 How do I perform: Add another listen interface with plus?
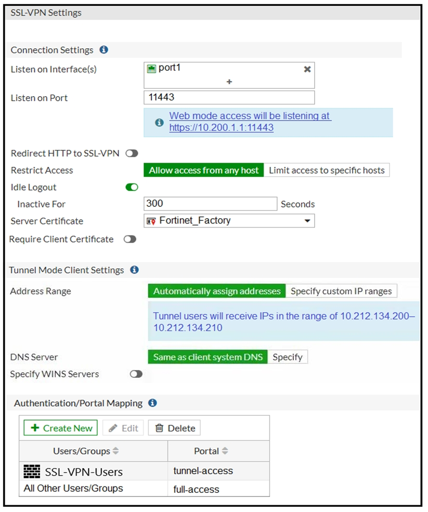pos(229,82)
